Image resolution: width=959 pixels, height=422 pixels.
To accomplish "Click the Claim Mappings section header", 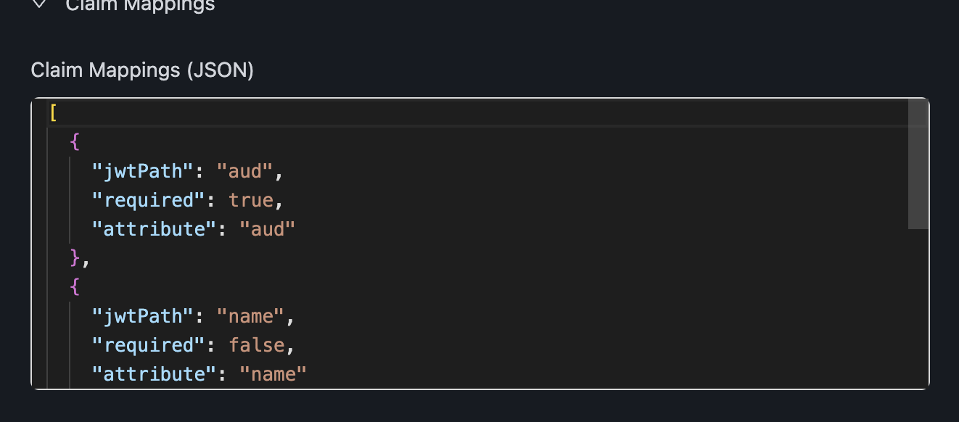I will coord(140,5).
